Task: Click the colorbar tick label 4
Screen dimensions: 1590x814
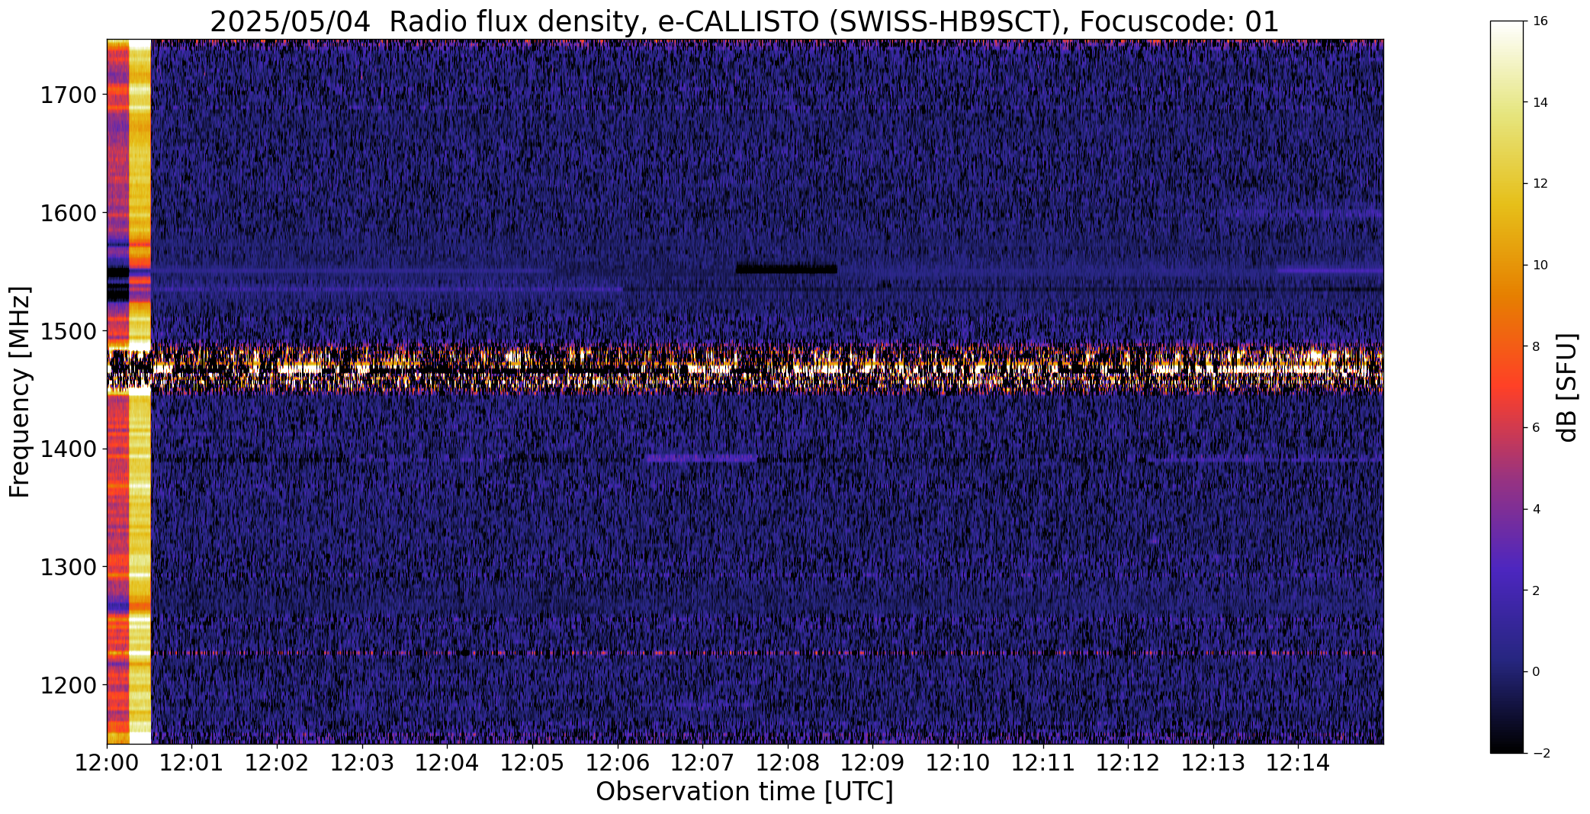Action: tap(1537, 510)
